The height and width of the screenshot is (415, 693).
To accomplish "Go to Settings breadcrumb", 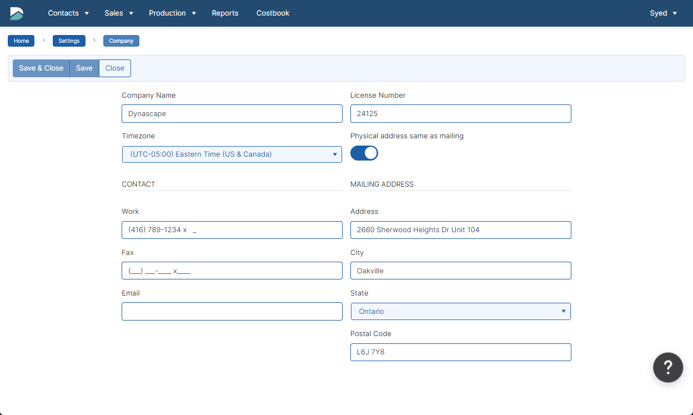I will pyautogui.click(x=69, y=41).
